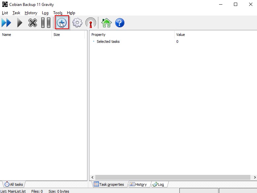The width and height of the screenshot is (257, 193).
Task: Open the Tools menu
Action: pyautogui.click(x=58, y=13)
